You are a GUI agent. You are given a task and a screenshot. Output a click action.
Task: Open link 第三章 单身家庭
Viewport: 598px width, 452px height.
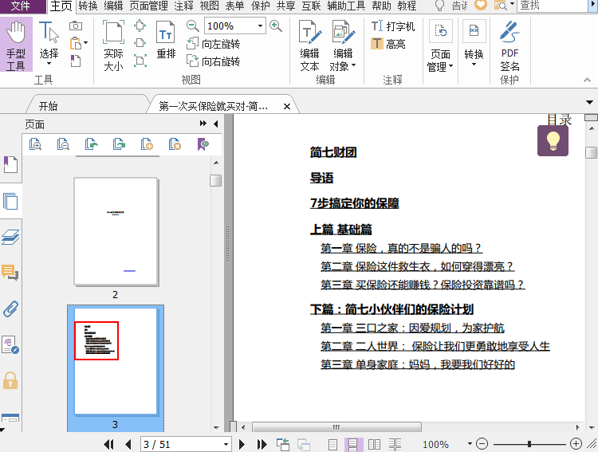[x=417, y=364]
